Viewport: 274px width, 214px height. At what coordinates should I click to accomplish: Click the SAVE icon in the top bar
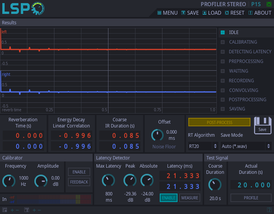(x=183, y=13)
